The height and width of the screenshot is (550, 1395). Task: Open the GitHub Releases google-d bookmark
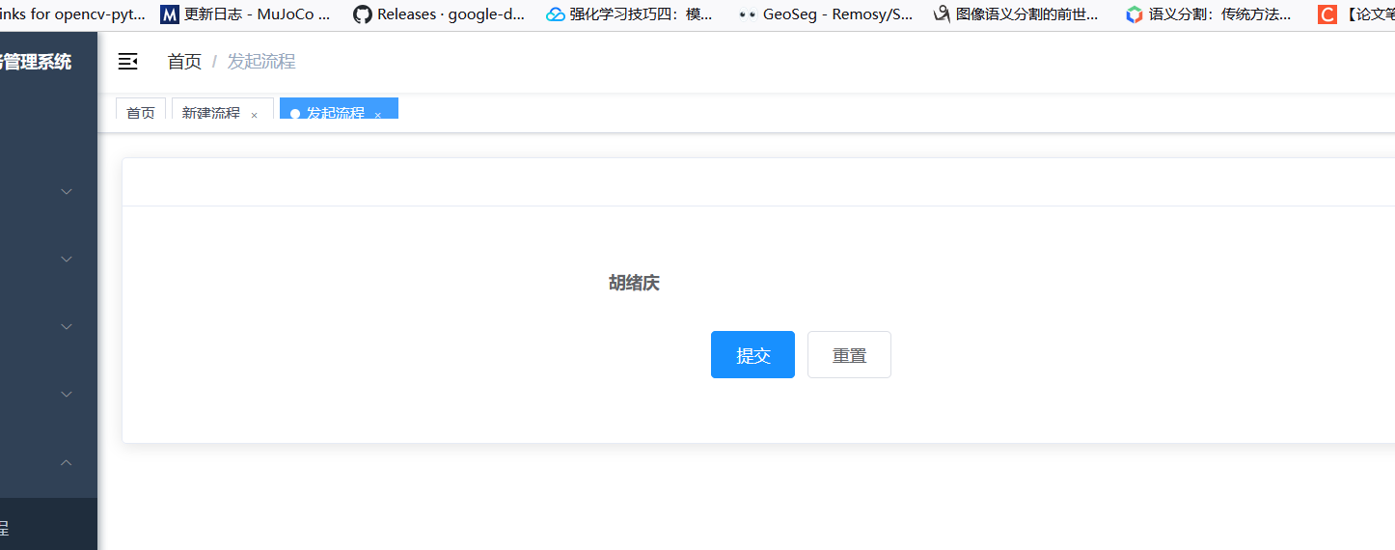click(439, 14)
